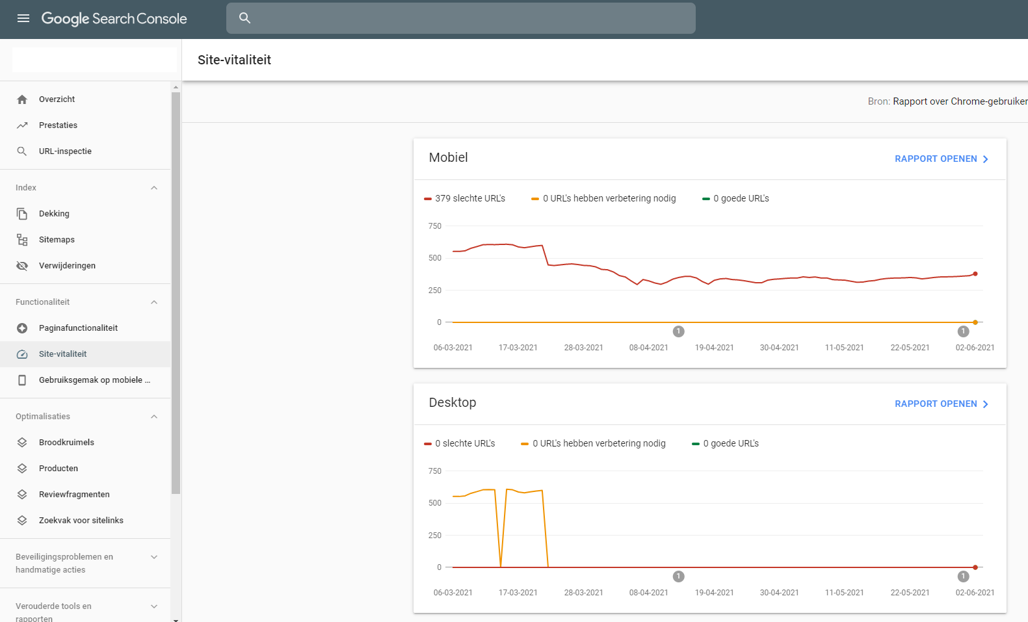The height and width of the screenshot is (622, 1028).
Task: Click the annotation marker near 02-06-2021 in Mobiel chart
Action: click(x=963, y=331)
